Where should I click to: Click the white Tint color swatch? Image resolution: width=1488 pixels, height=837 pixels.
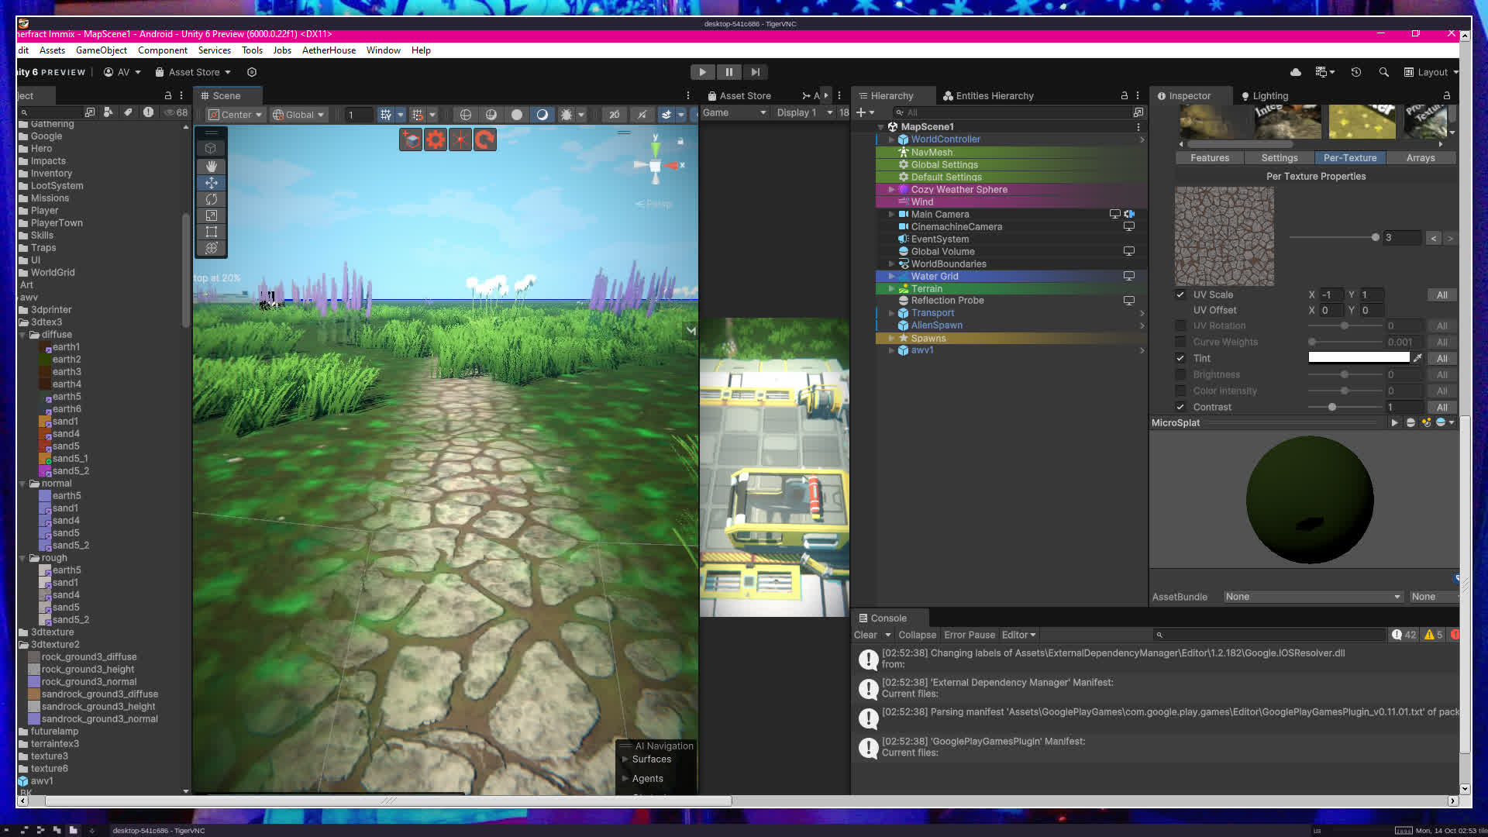[x=1358, y=358]
